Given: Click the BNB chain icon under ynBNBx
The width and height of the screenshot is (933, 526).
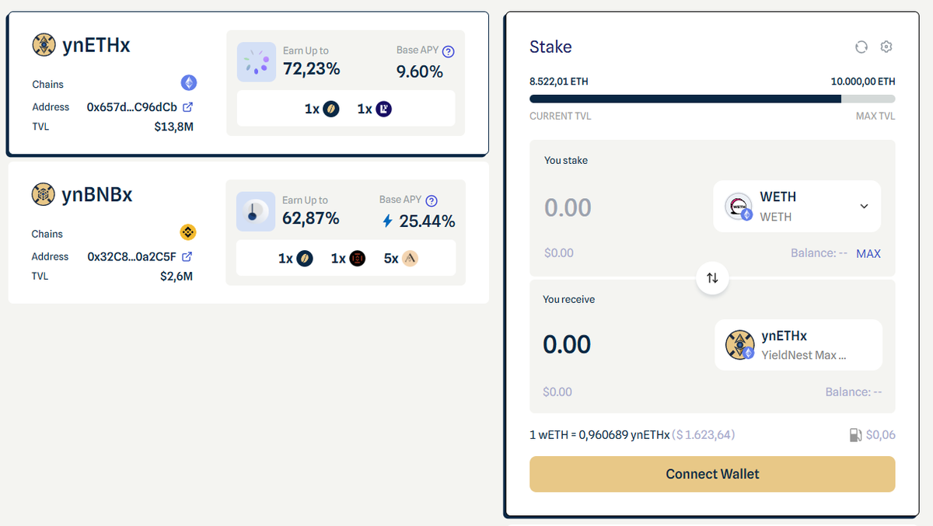Looking at the screenshot, I should (188, 232).
